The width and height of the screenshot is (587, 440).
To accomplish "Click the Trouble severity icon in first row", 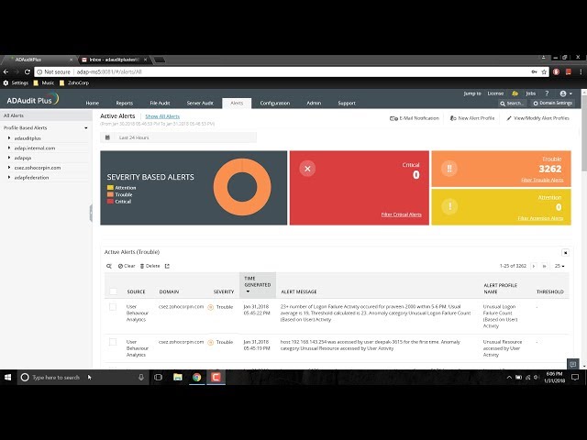I will click(210, 307).
